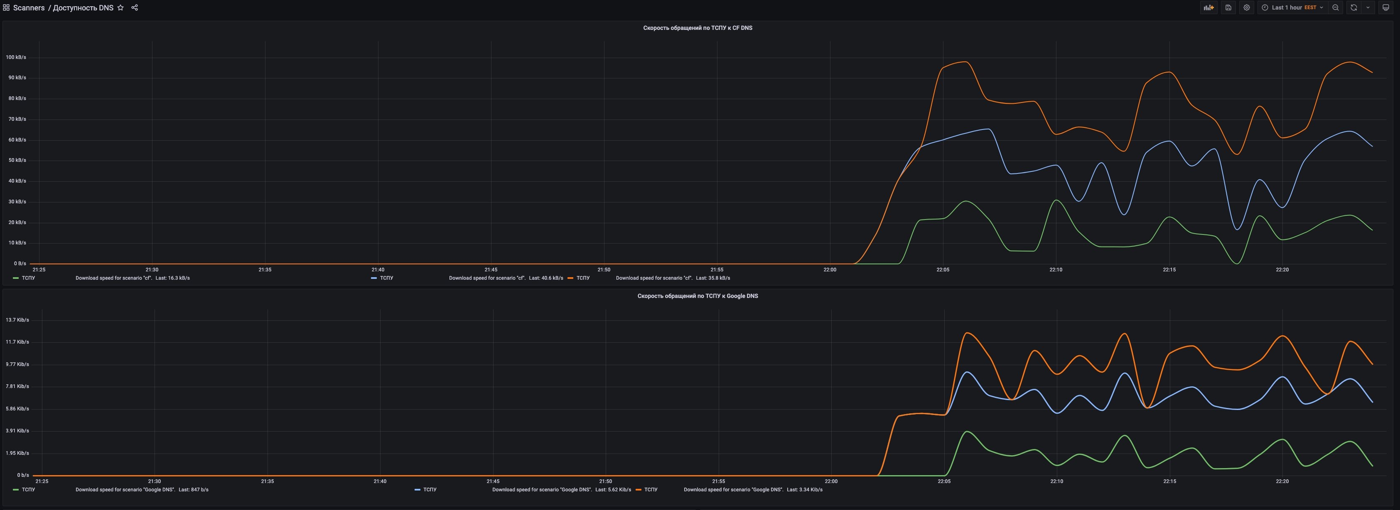1400x510 pixels.
Task: Save the dashboard with the disk icon
Action: [x=1228, y=7]
